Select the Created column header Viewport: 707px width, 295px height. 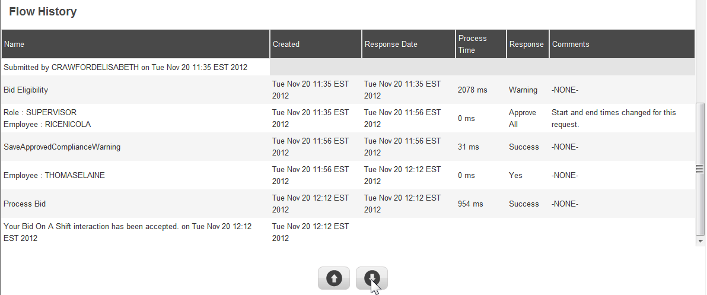pos(286,45)
